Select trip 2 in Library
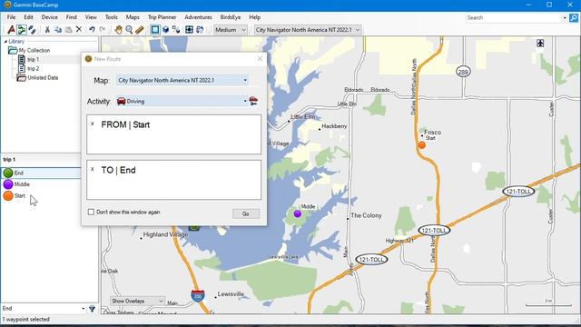Viewport: 581px width, 327px height. point(29,69)
